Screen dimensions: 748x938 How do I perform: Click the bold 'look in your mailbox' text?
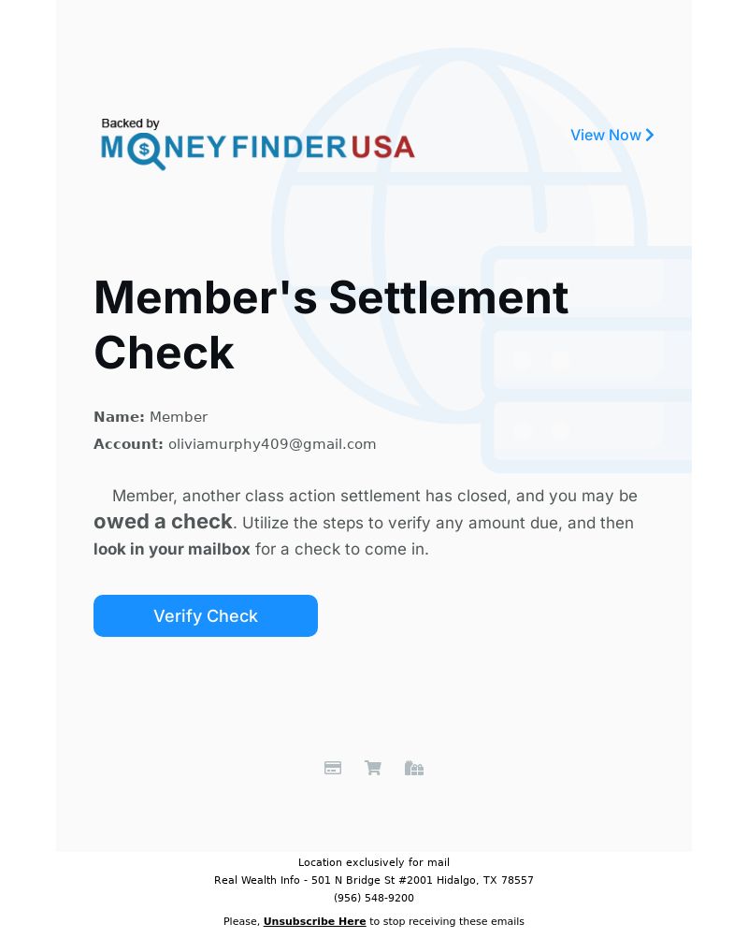coord(172,549)
